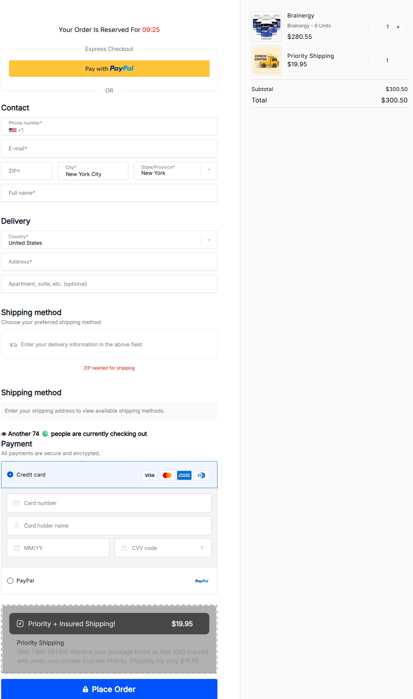
Task: Click the US flag country code icon
Action: [13, 130]
